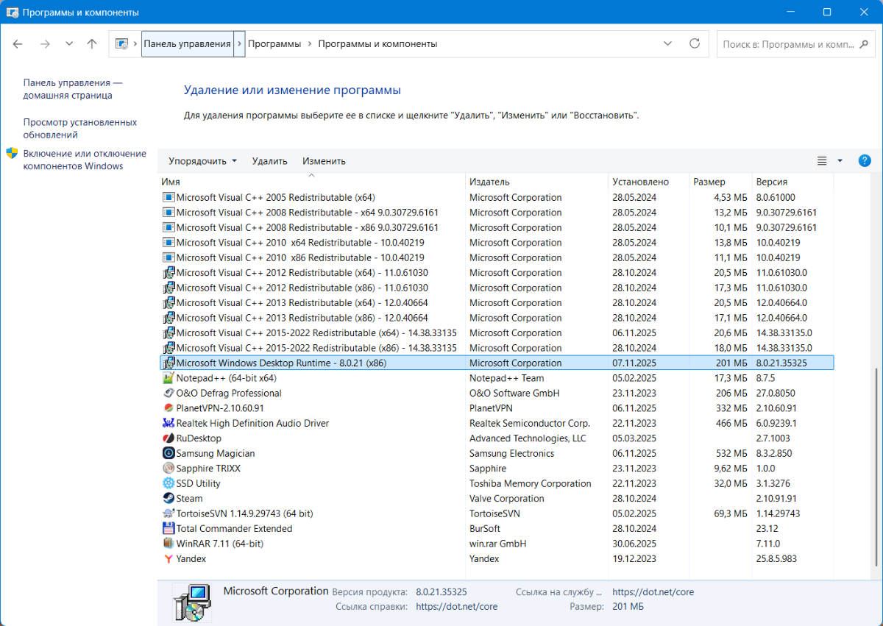Viewport: 883px width, 626px height.
Task: Click the Yandex browser icon
Action: pyautogui.click(x=169, y=559)
